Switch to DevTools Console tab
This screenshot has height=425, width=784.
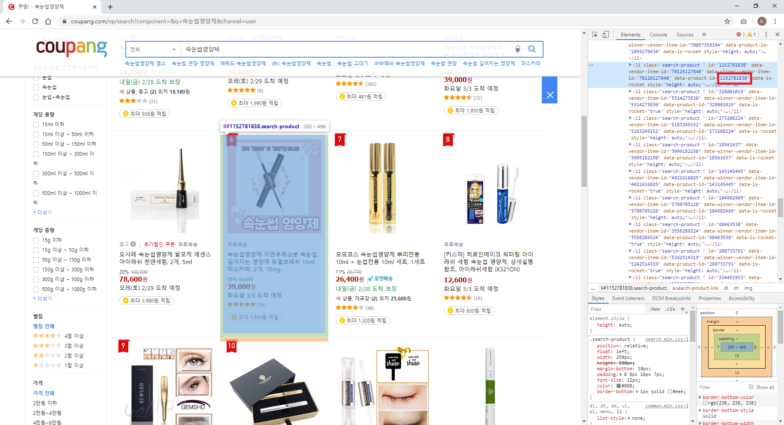[x=658, y=35]
